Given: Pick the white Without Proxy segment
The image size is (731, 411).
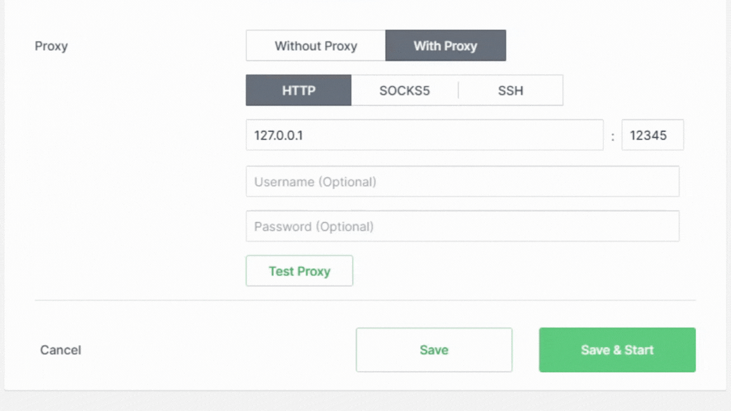Looking at the screenshot, I should click(x=315, y=46).
